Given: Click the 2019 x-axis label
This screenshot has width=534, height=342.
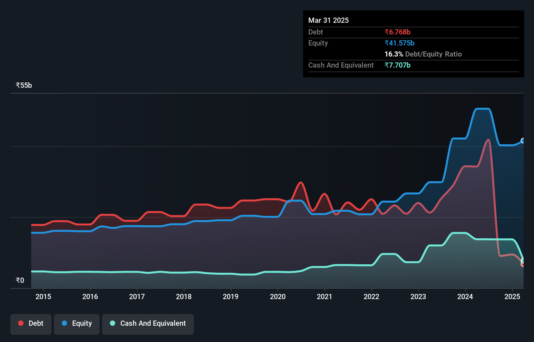Looking at the screenshot, I should pyautogui.click(x=231, y=296).
